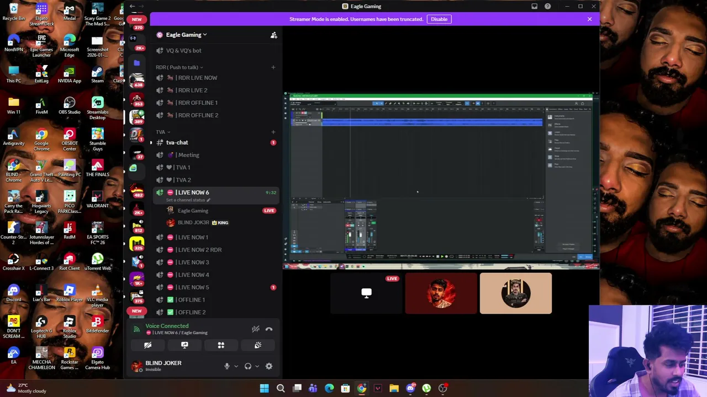Open Windows taskbar search

pos(281,388)
